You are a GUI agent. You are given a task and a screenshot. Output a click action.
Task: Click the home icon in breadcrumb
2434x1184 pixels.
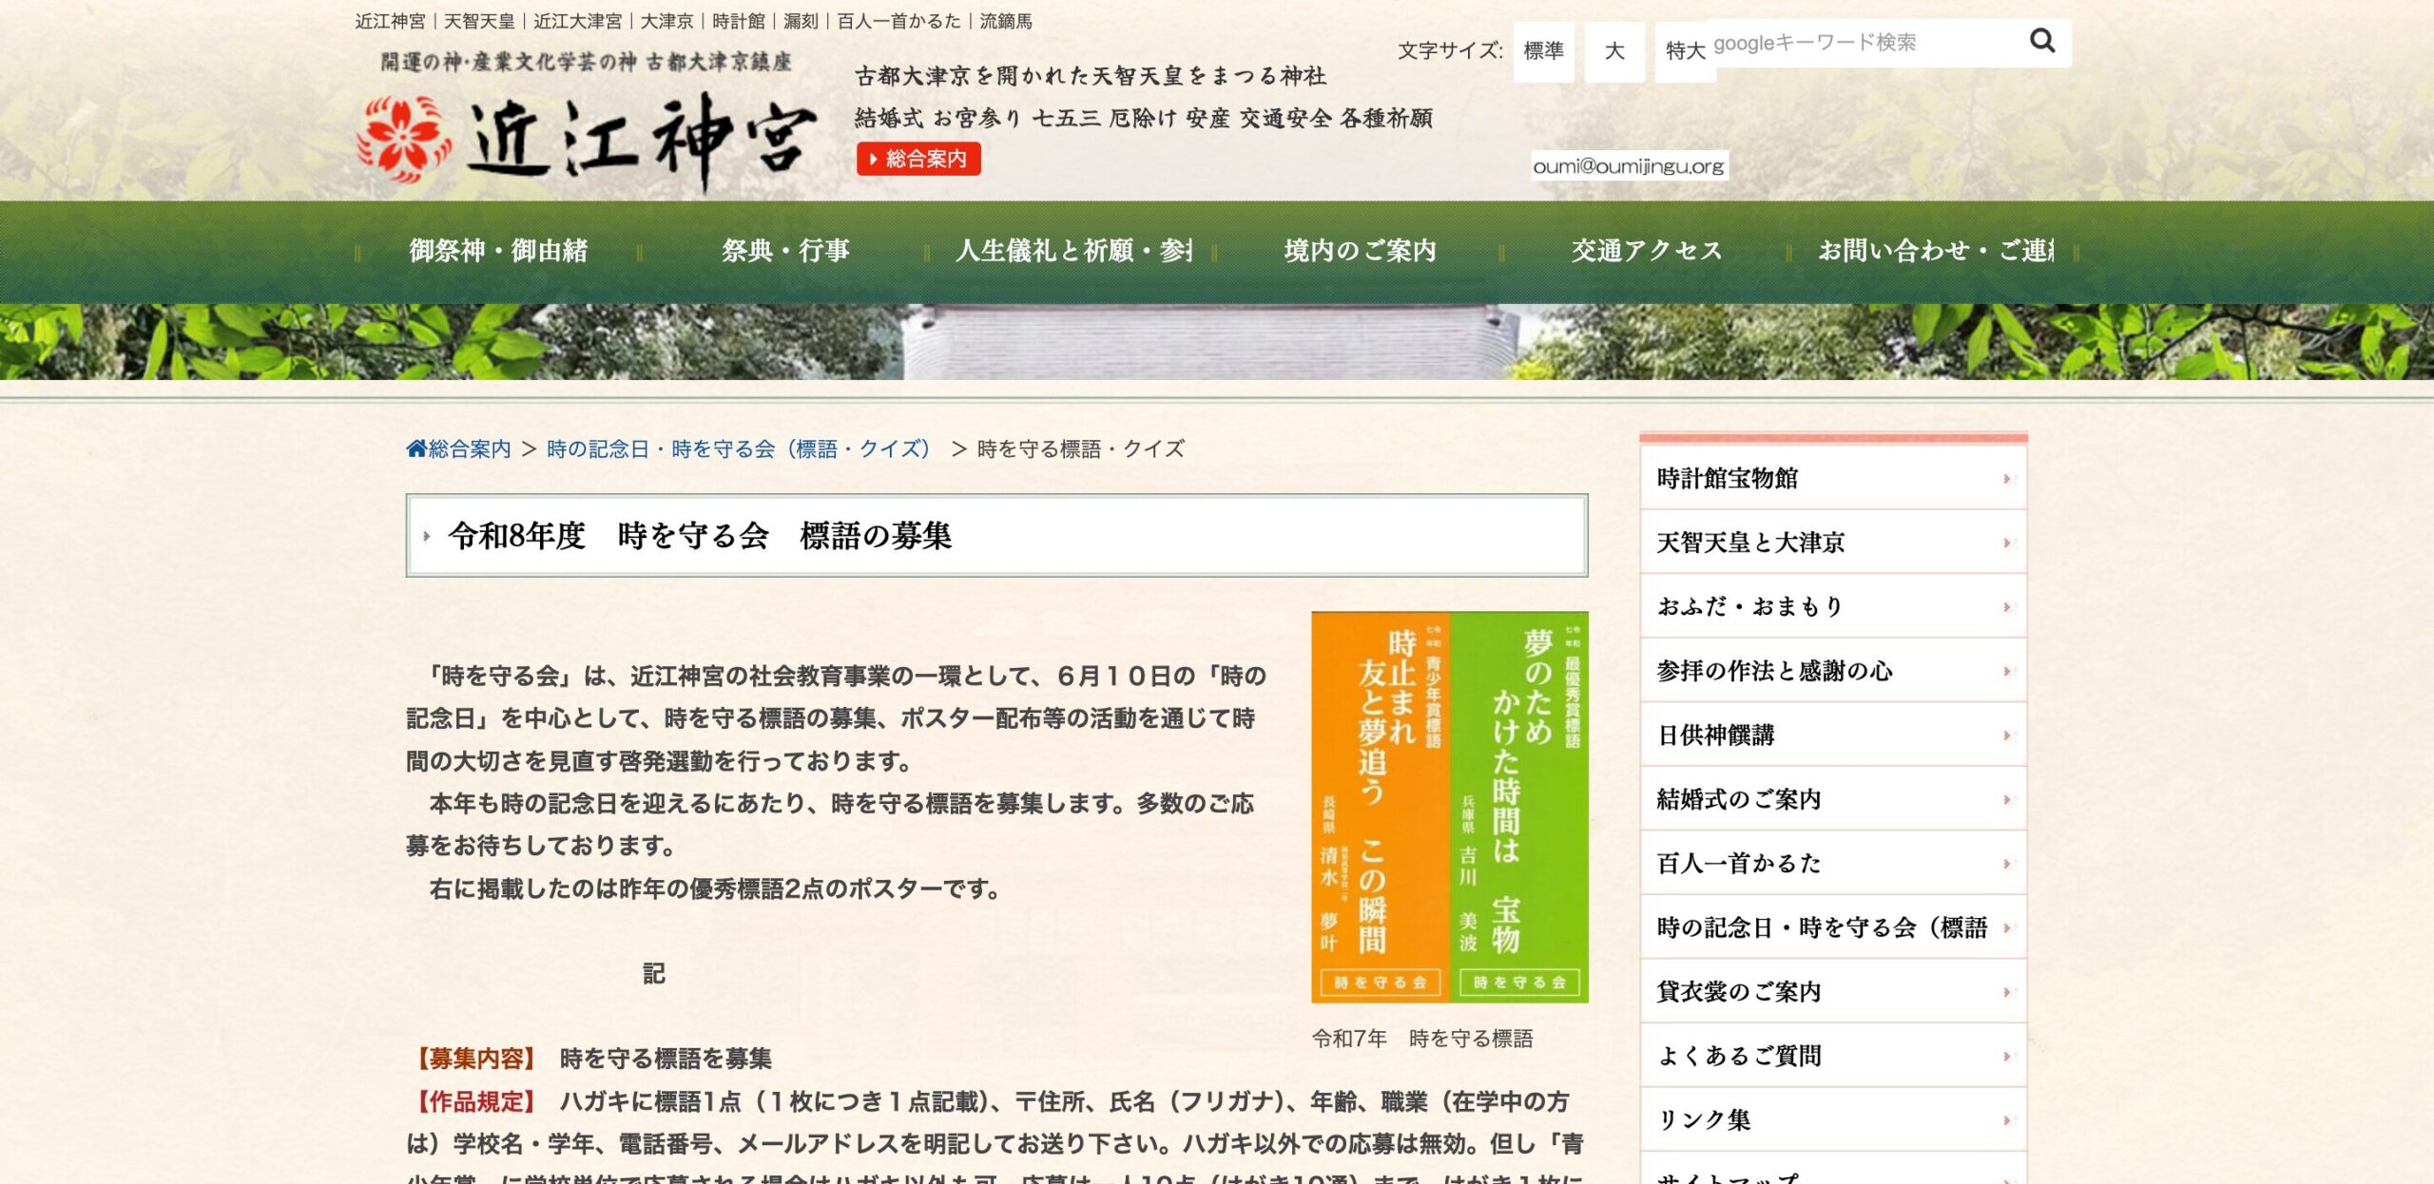[x=415, y=449]
